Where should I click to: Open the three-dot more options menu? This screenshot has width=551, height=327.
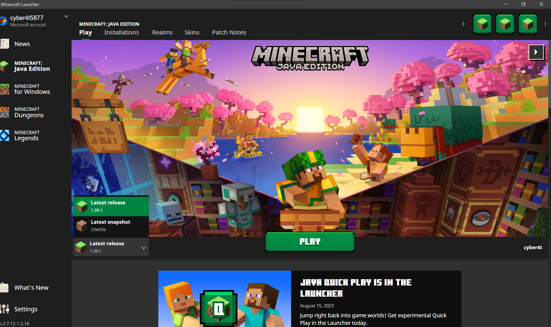tap(545, 24)
